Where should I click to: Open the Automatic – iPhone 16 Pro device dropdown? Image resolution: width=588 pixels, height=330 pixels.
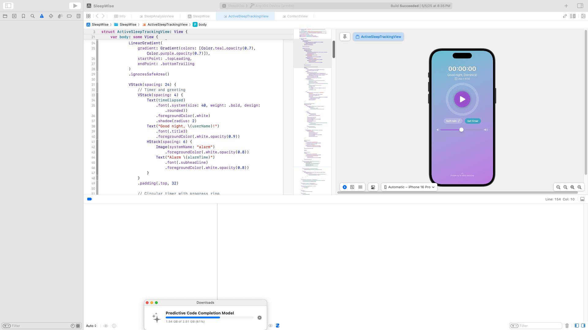[409, 187]
